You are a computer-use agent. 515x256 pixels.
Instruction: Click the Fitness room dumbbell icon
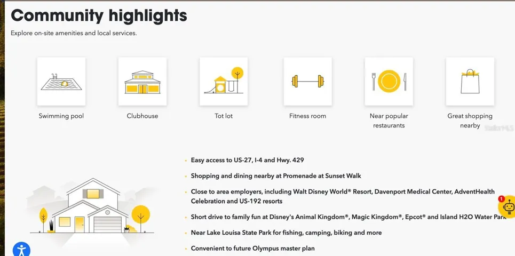click(307, 82)
